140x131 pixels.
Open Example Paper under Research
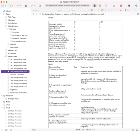[x=14, y=99]
